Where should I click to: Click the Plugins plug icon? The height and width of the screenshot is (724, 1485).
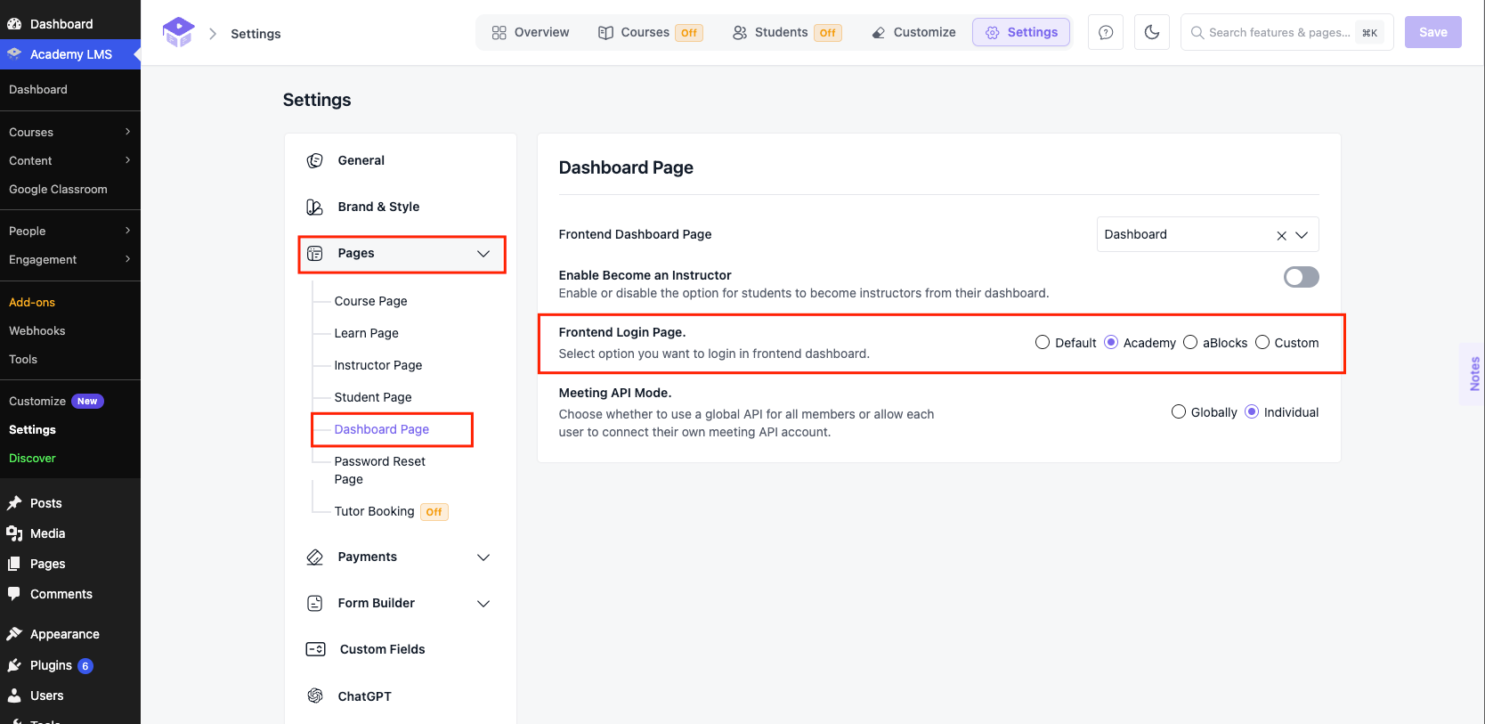[x=14, y=666]
